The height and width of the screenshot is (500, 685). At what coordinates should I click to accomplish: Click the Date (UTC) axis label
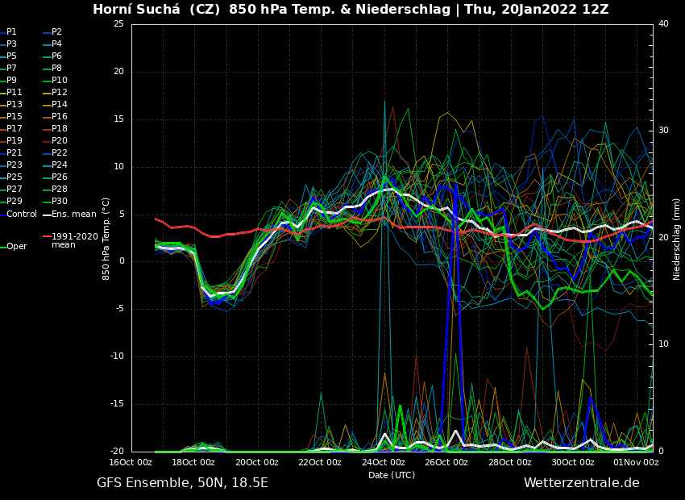(392, 476)
